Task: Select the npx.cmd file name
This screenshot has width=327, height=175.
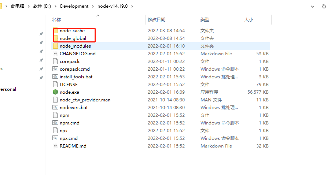Action: click(x=69, y=138)
